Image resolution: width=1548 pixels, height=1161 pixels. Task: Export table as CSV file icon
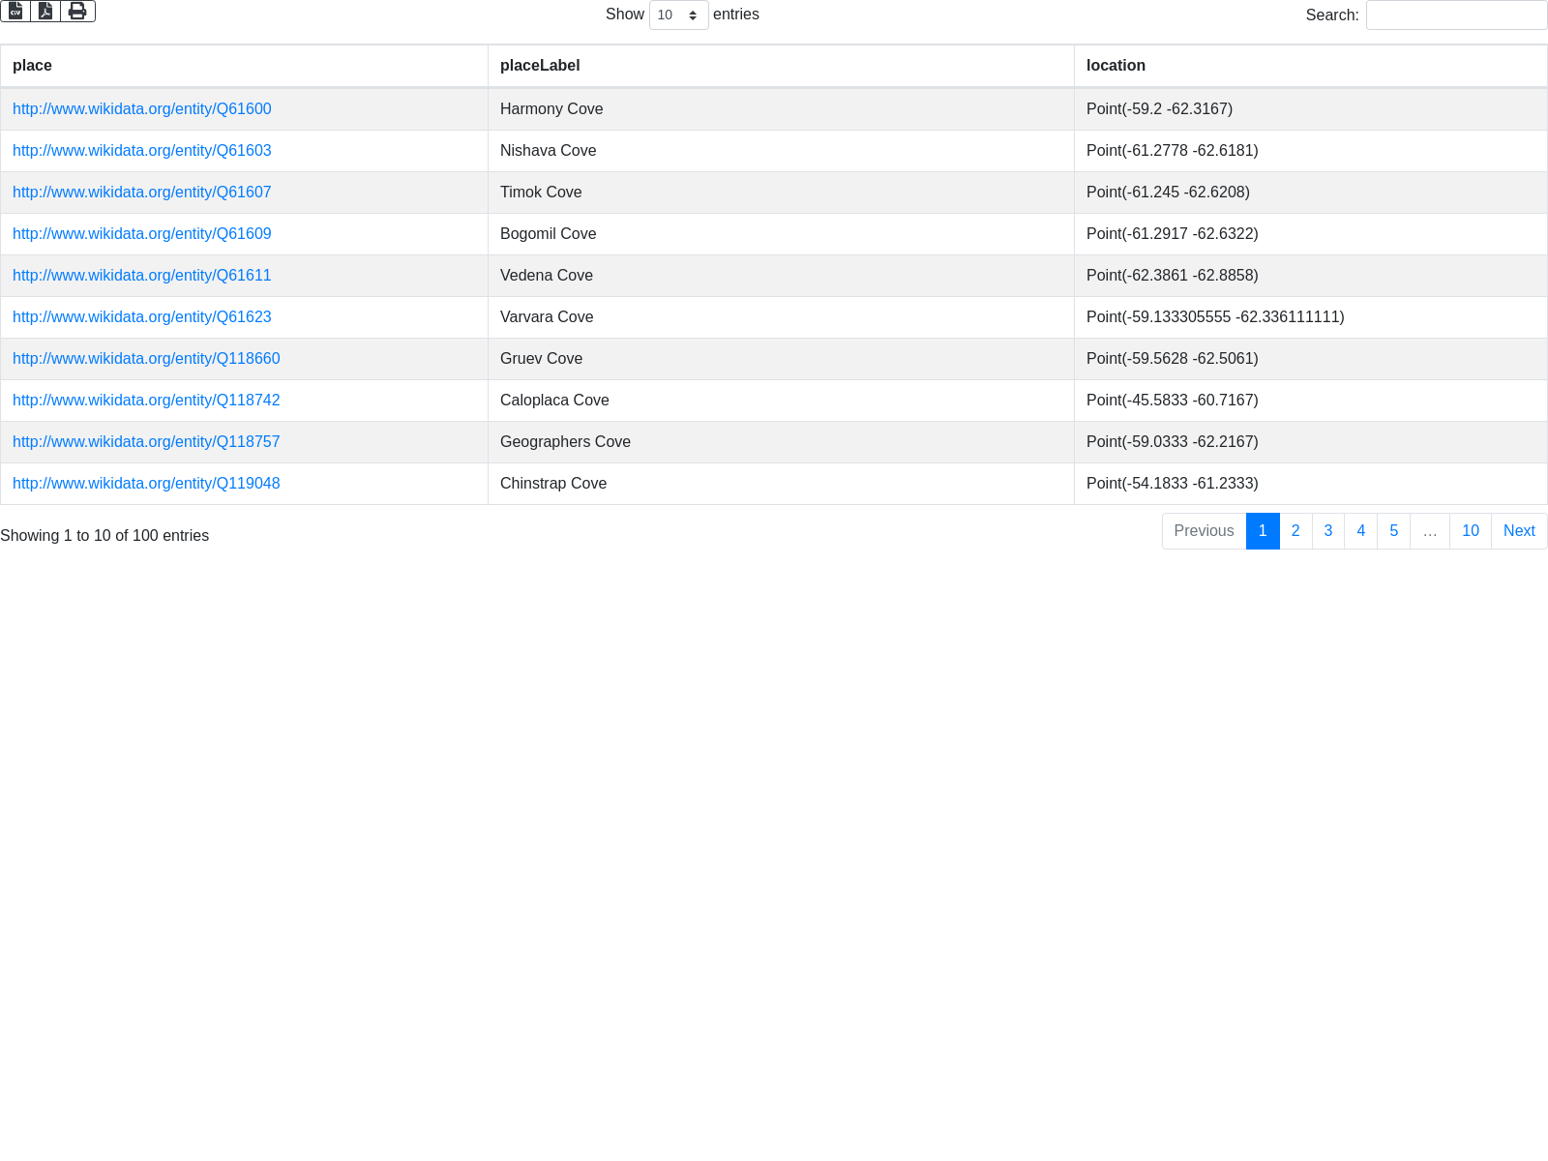click(15, 11)
